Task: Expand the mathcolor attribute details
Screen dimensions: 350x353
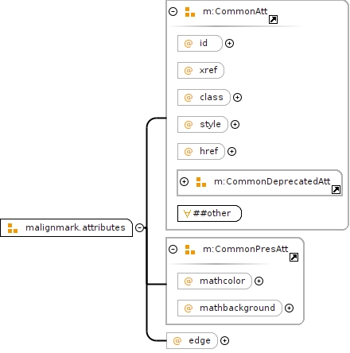Action: point(259,281)
